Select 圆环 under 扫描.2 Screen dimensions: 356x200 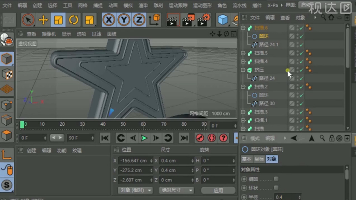click(264, 95)
